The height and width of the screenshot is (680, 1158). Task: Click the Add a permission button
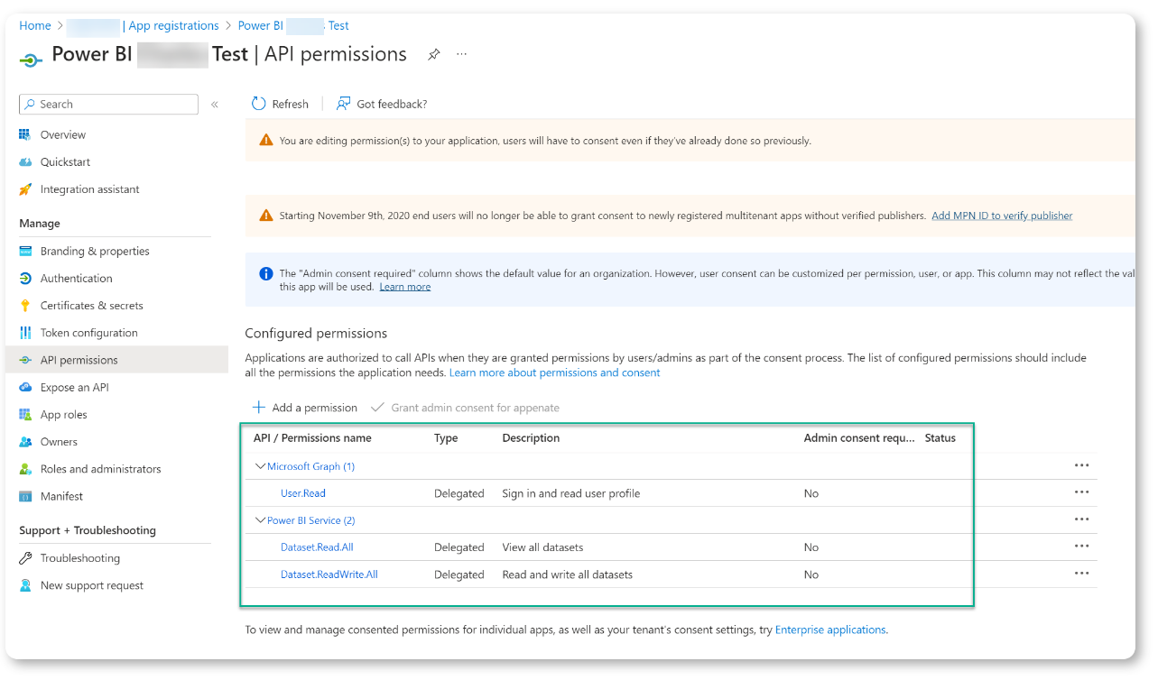coord(305,408)
